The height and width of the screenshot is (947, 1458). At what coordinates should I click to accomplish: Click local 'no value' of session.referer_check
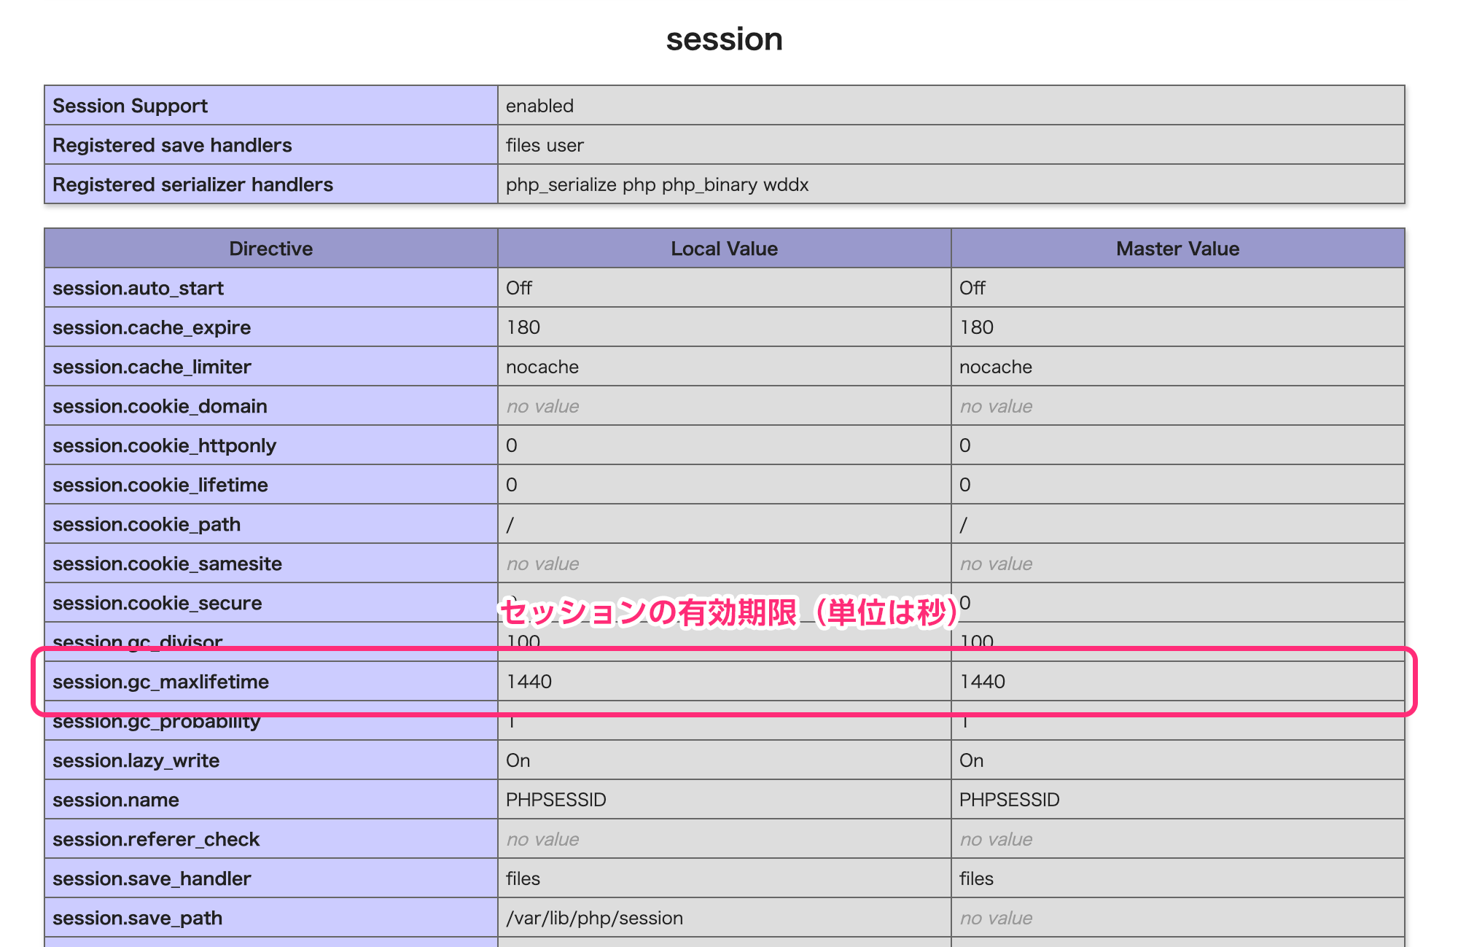tap(542, 839)
